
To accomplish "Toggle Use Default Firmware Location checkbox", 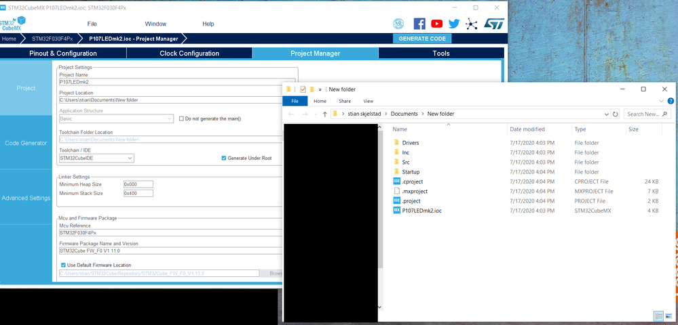I will click(x=63, y=265).
